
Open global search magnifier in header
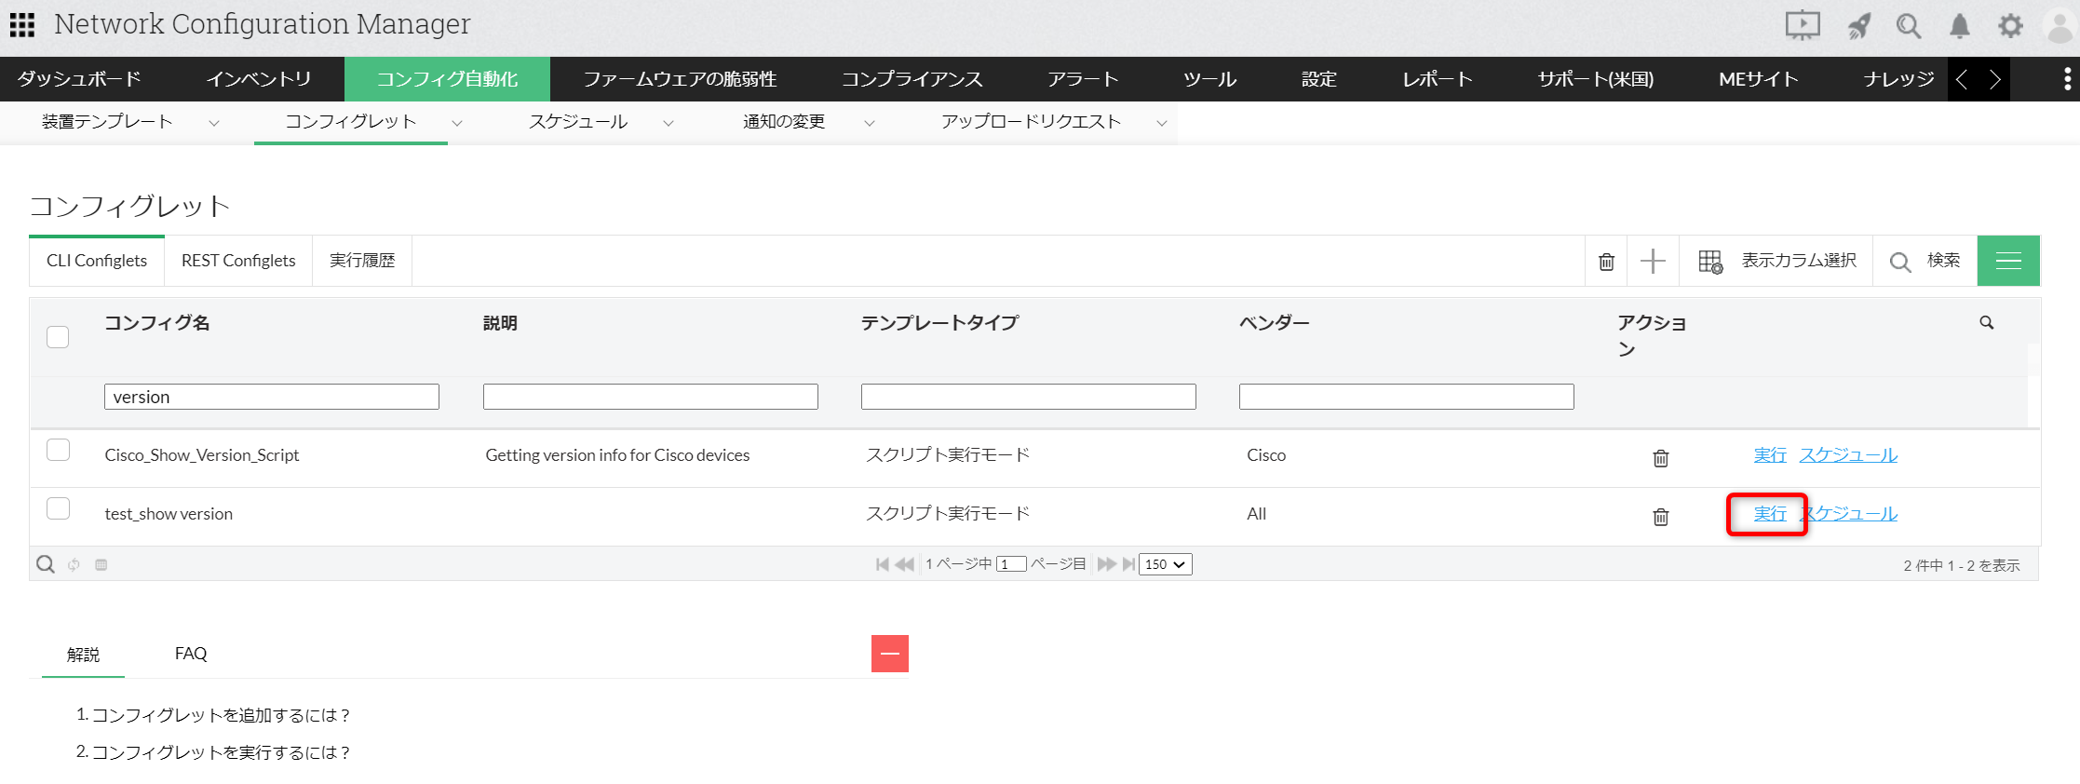click(x=1909, y=26)
